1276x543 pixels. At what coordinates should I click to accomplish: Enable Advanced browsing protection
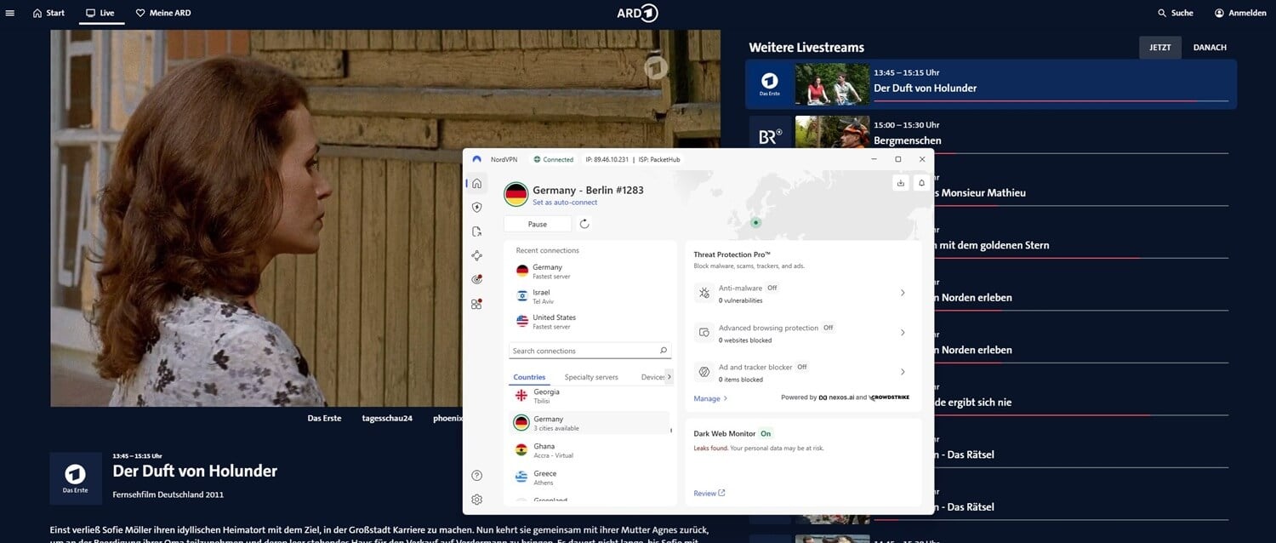[x=826, y=327]
